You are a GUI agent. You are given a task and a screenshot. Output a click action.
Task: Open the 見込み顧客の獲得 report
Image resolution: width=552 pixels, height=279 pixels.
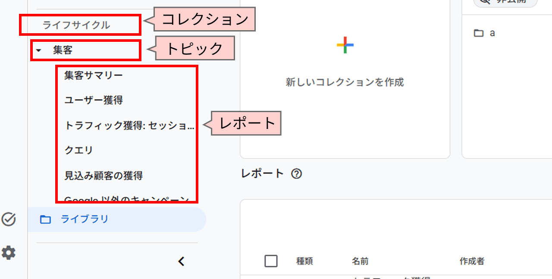[103, 176]
